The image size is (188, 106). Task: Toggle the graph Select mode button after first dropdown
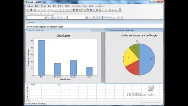52,17
